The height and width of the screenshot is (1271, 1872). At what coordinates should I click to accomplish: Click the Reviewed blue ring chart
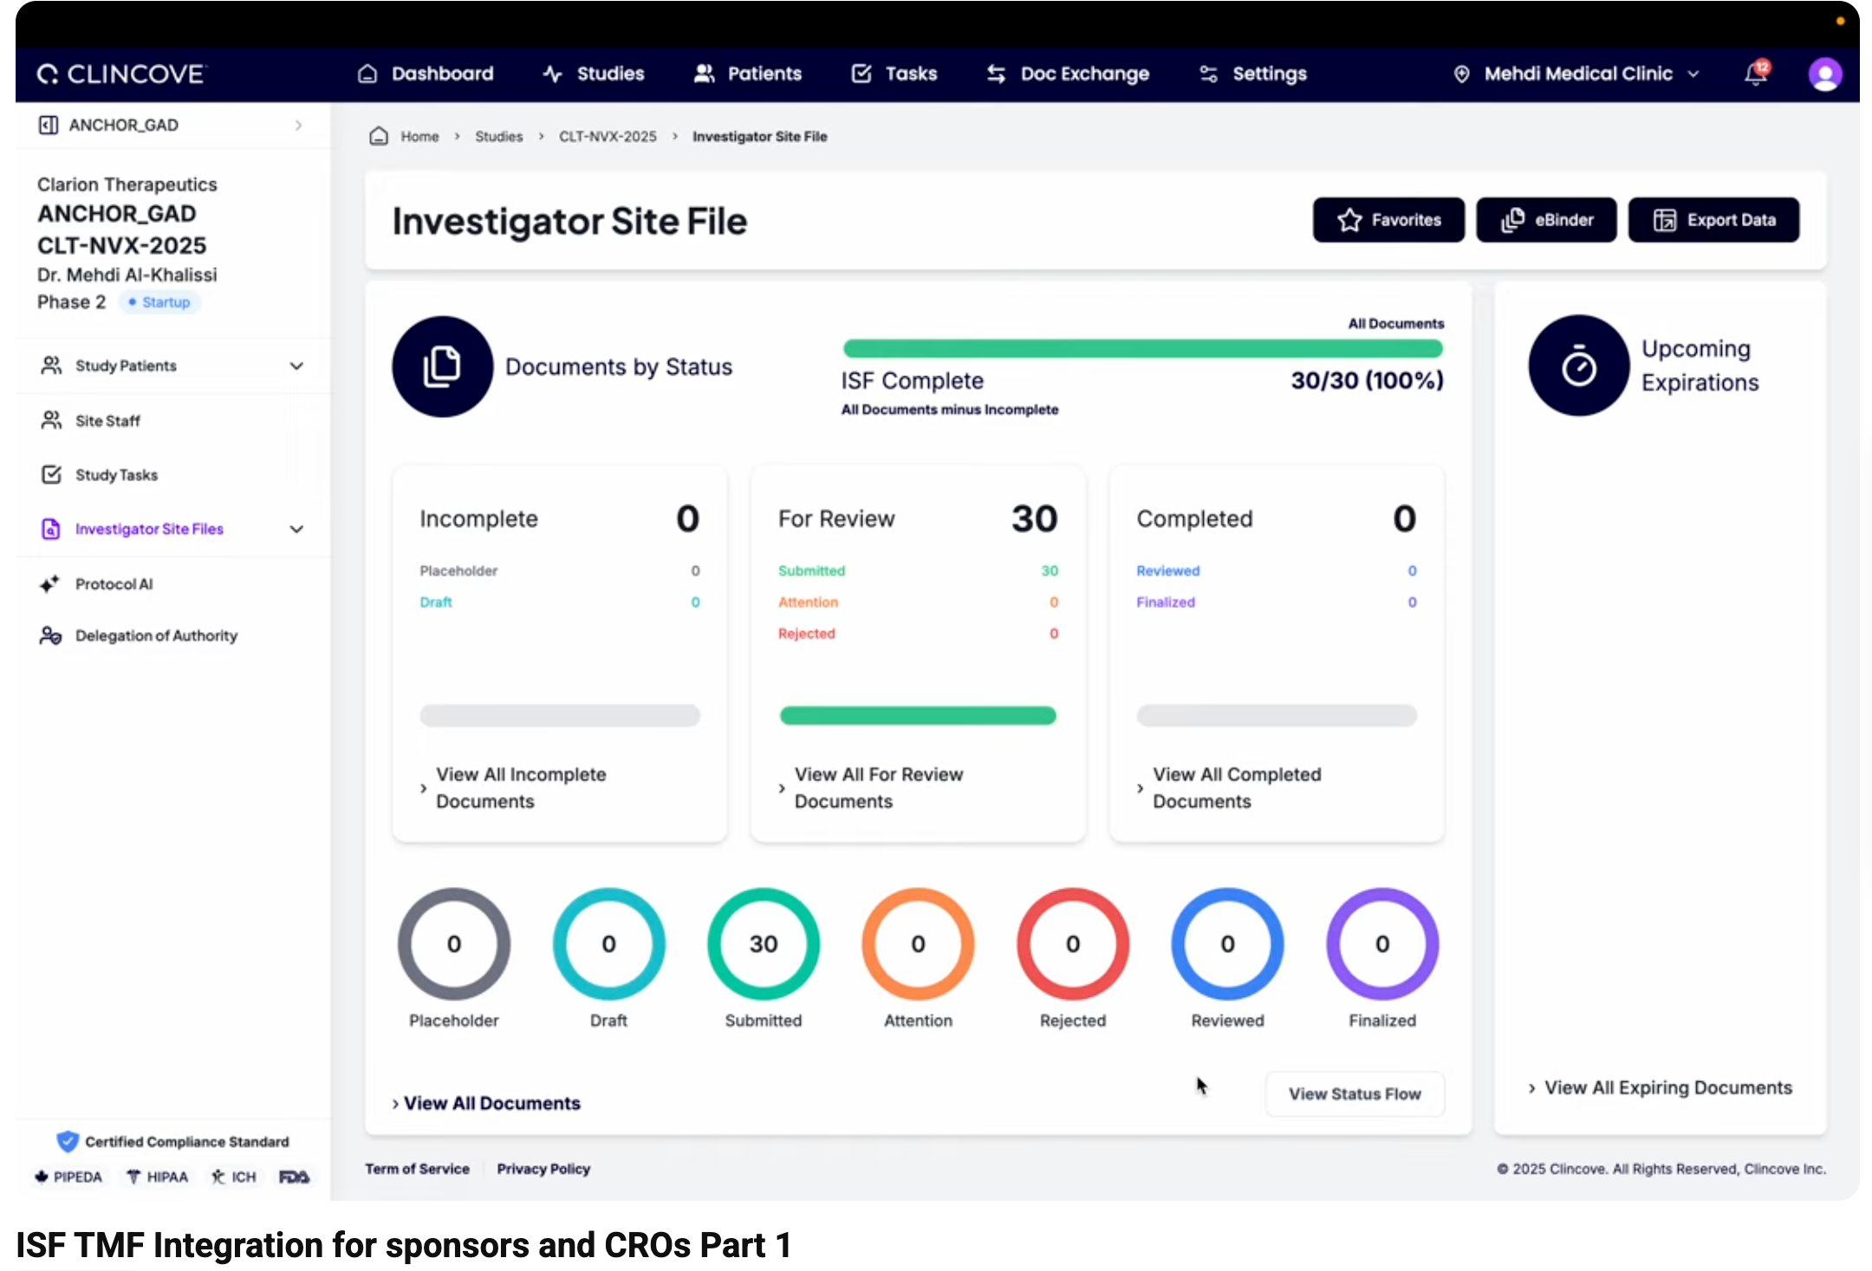click(1227, 943)
